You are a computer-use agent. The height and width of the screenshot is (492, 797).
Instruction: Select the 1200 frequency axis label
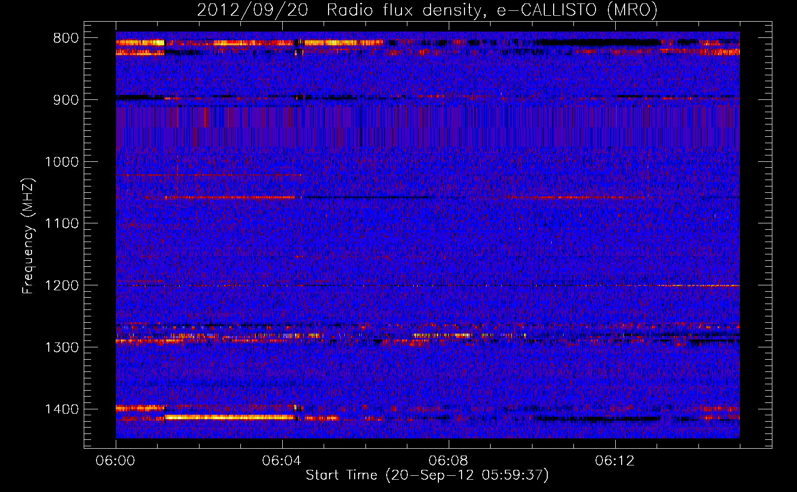[x=62, y=286]
